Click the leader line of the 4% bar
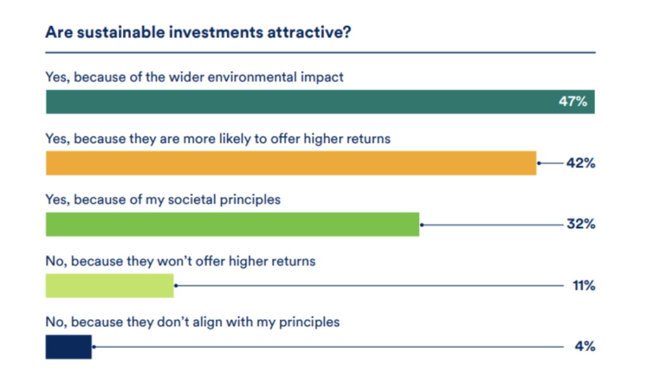648x385 pixels. pos(328,346)
